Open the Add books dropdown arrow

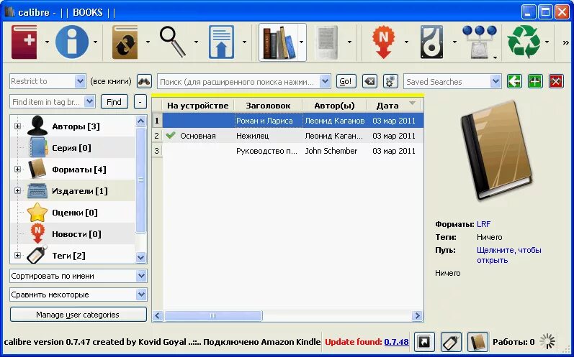pyautogui.click(x=47, y=42)
